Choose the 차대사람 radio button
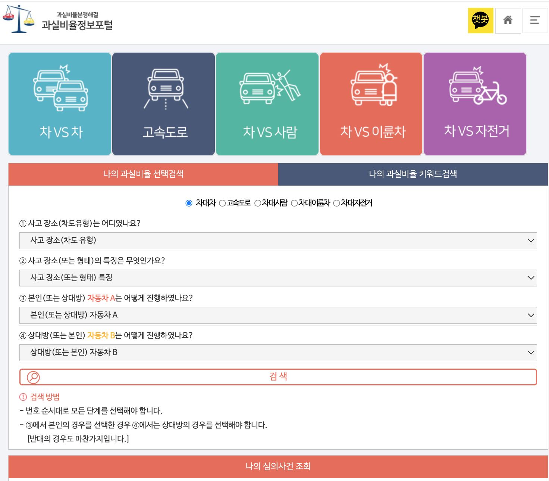This screenshot has width=549, height=481. click(x=257, y=203)
